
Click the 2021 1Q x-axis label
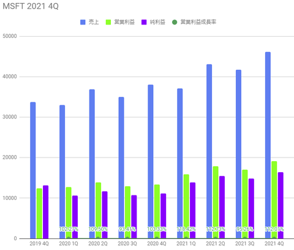tap(186, 244)
